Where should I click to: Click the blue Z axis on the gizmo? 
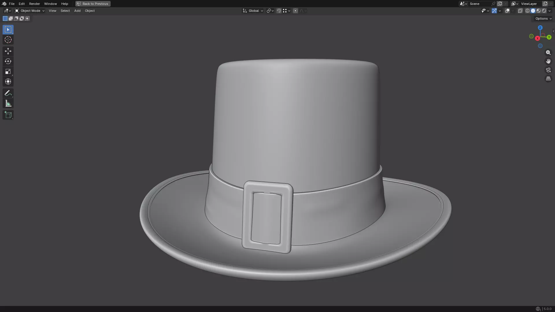click(540, 28)
